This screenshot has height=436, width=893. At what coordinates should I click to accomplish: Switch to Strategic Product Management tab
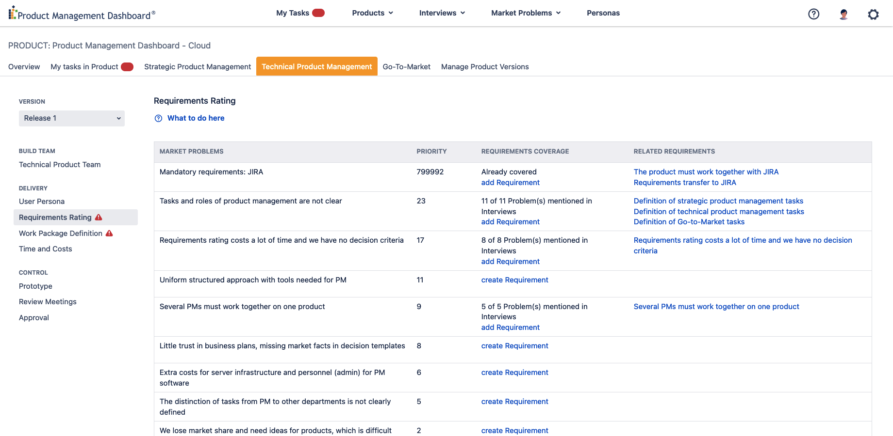click(x=198, y=67)
